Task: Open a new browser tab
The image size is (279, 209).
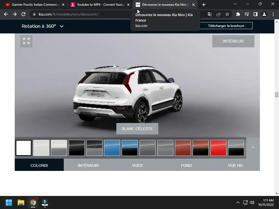Action: coord(204,5)
